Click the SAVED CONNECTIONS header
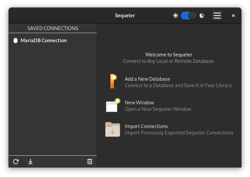250x177 pixels. pos(53,28)
